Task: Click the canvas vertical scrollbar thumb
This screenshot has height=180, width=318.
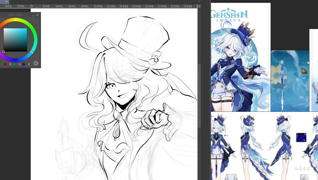Action: (199, 95)
